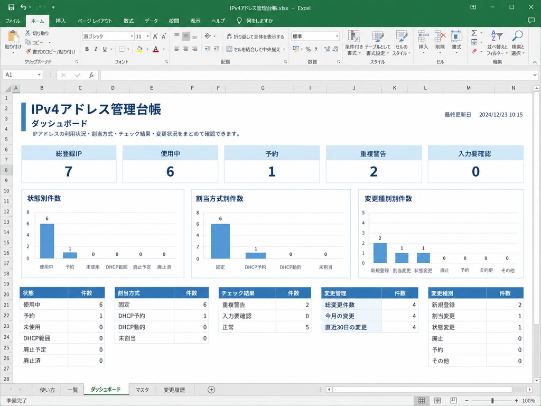Viewport: 541px width, 406px height.
Task: Collapse the ribbon with chevron
Action: click(535, 62)
